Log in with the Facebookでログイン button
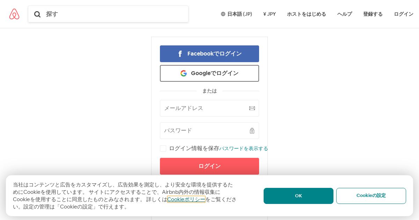 (x=209, y=54)
